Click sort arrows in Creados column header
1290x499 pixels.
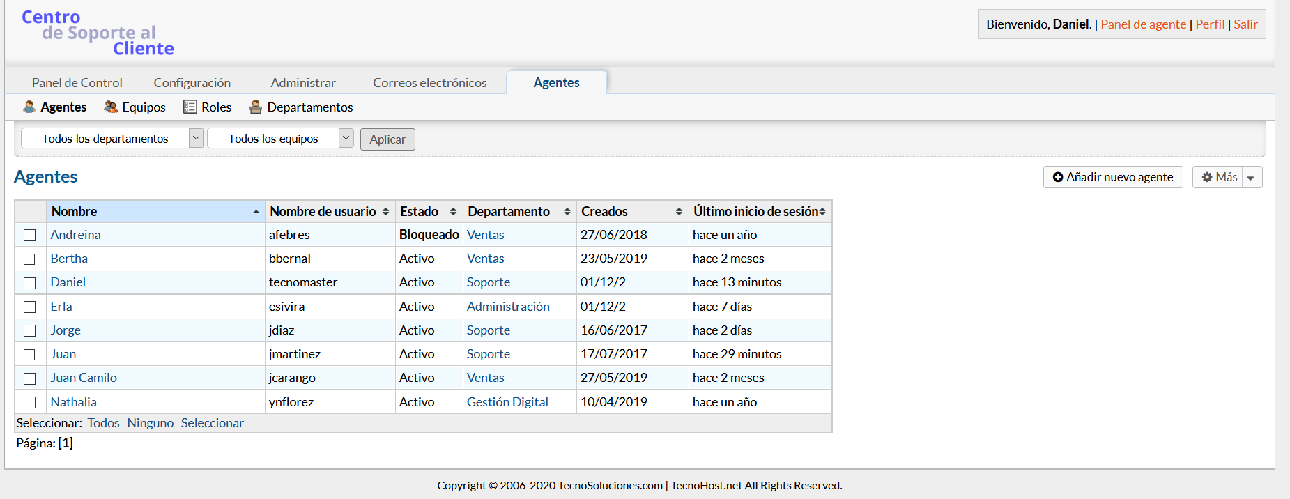click(x=679, y=211)
